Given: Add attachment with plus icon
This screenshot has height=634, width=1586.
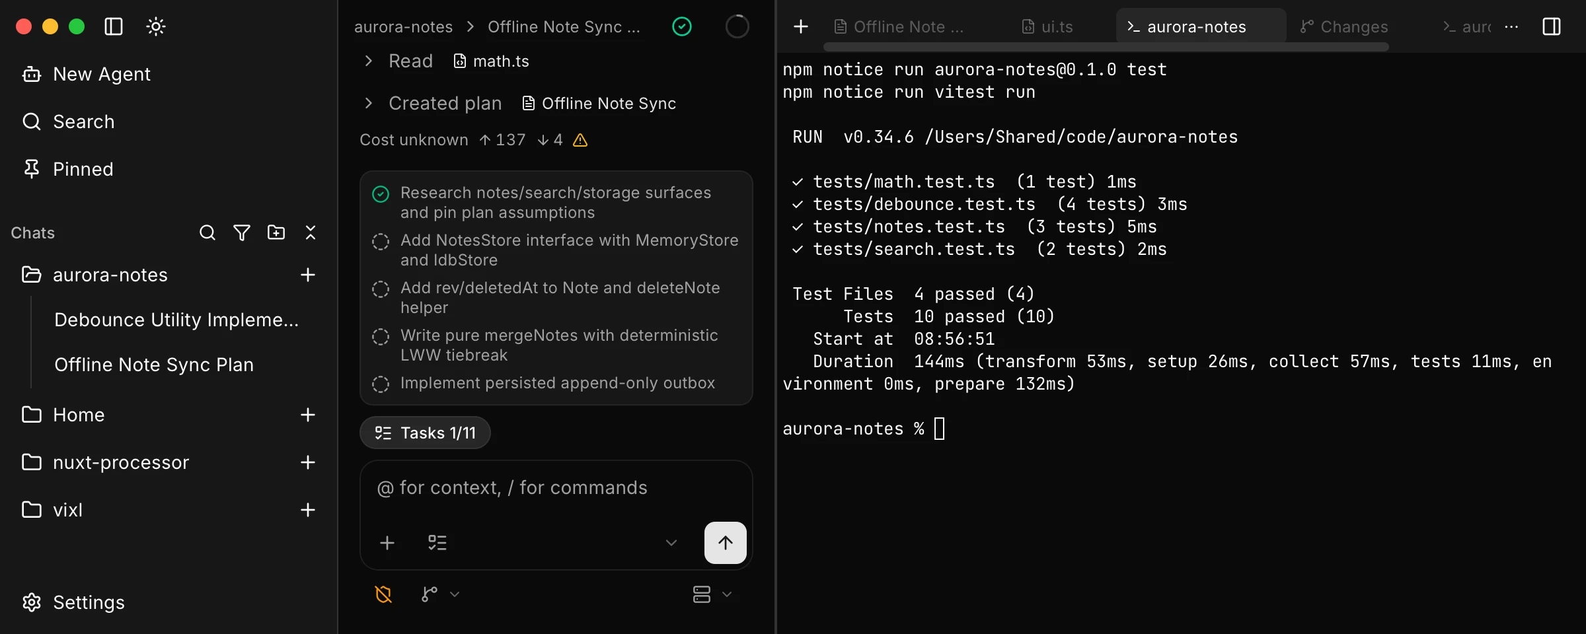Looking at the screenshot, I should [387, 543].
